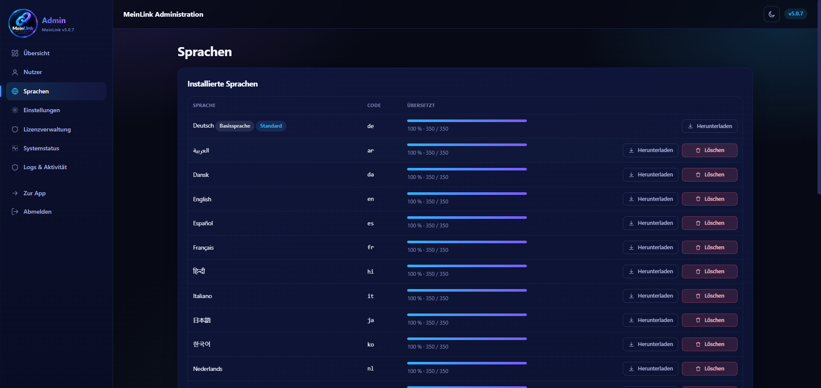This screenshot has width=821, height=388.
Task: Click download icon in English row
Action: [631, 199]
